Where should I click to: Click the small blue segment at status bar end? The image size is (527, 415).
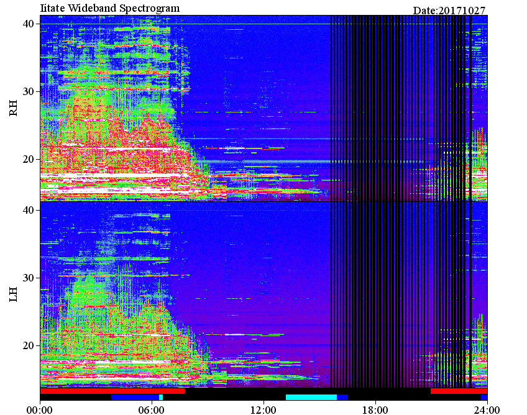484,397
